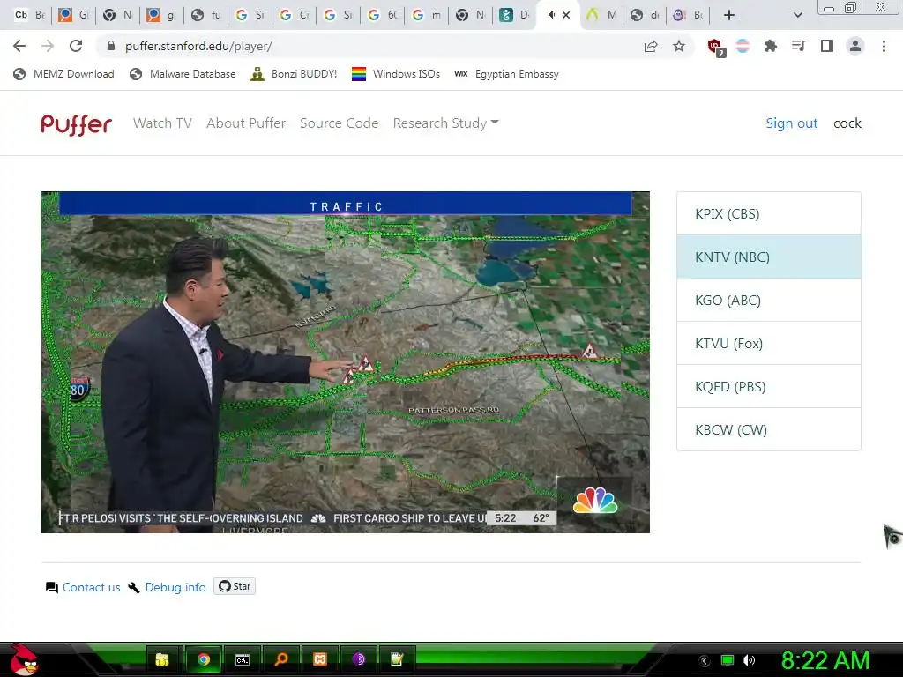Open the Debug info link

[175, 587]
